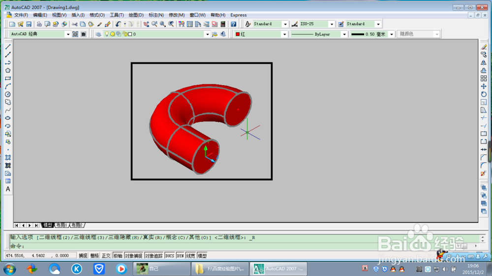Click the Move tool in modify toolbar
This screenshot has height=276, width=492.
pyautogui.click(x=484, y=86)
